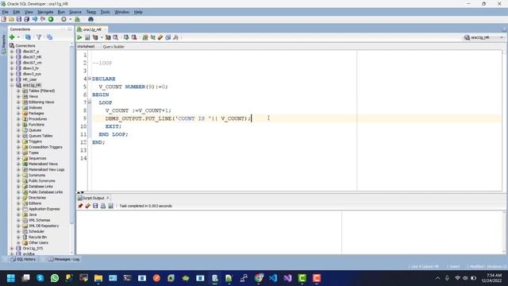The height and width of the screenshot is (286, 508).
Task: Click the SQL History icon in worksheet toolbar
Action: 167,37
